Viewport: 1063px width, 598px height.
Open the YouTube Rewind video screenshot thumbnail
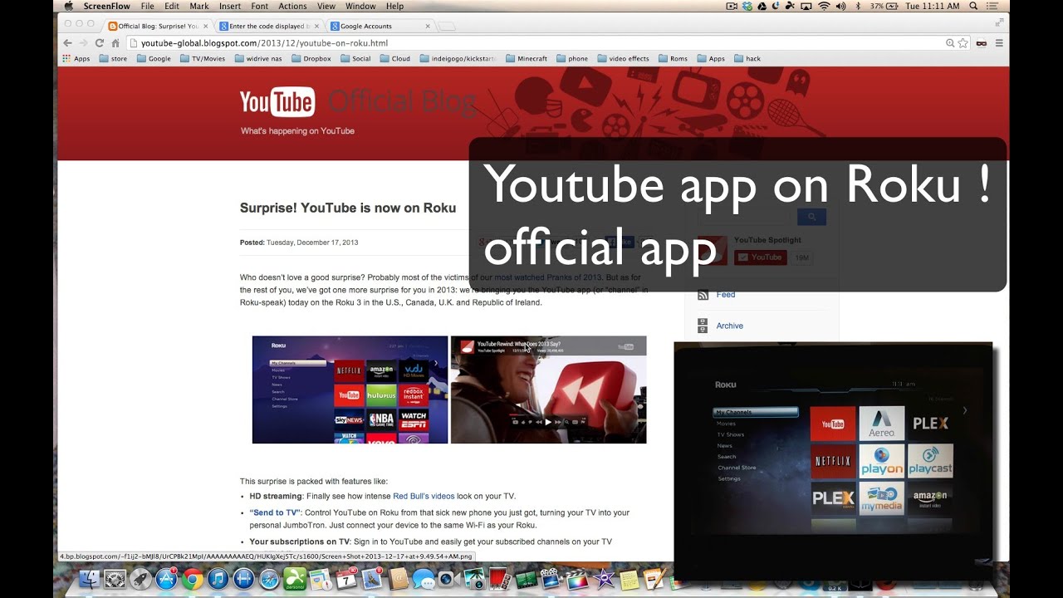(548, 390)
